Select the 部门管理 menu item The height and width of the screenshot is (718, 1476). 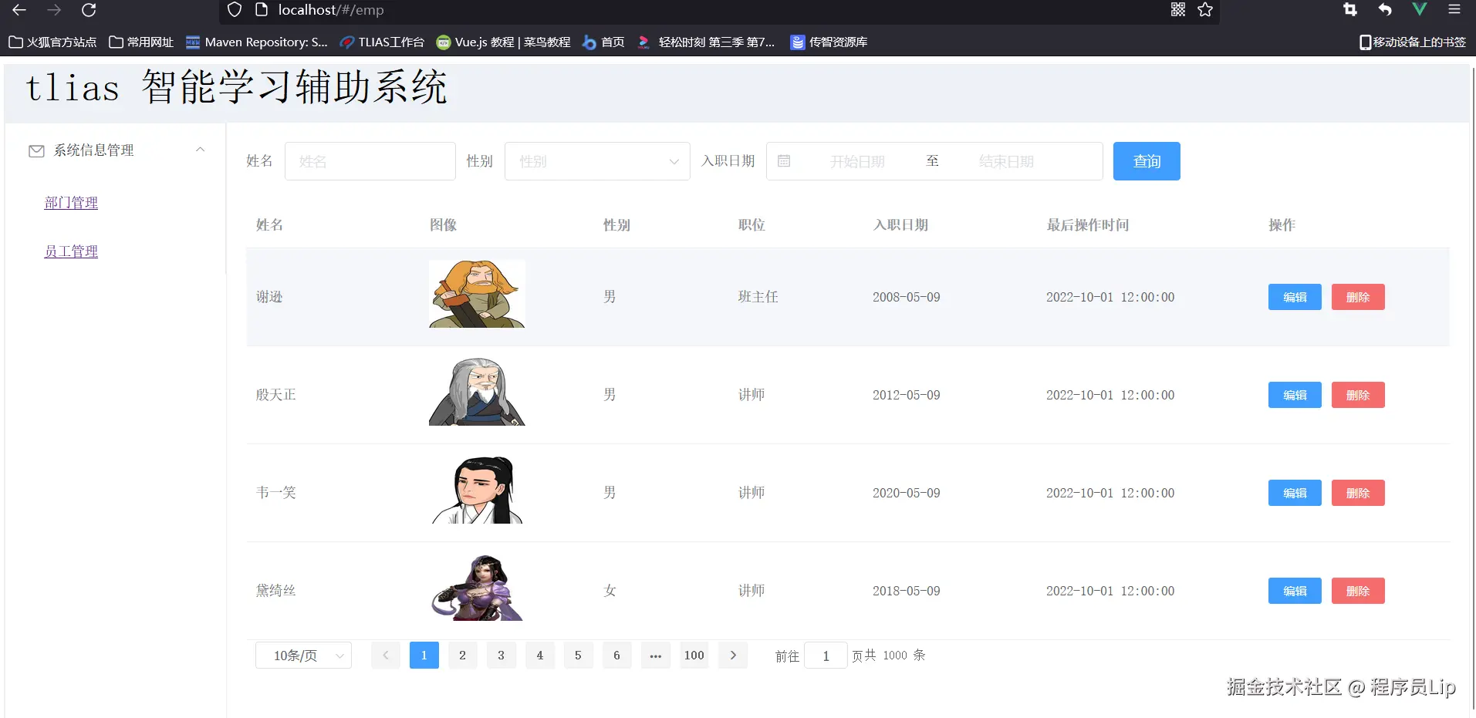click(70, 202)
